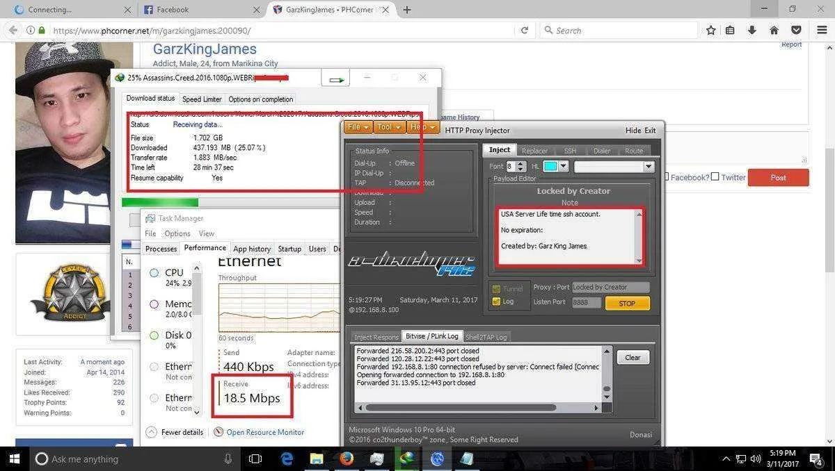Open Task Manager File menu
The image size is (835, 471).
[150, 233]
